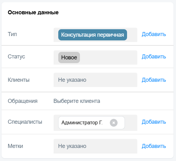Image resolution: width=176 pixels, height=161 pixels.
Task: Click empty area of the Статус field
Action: tap(108, 57)
